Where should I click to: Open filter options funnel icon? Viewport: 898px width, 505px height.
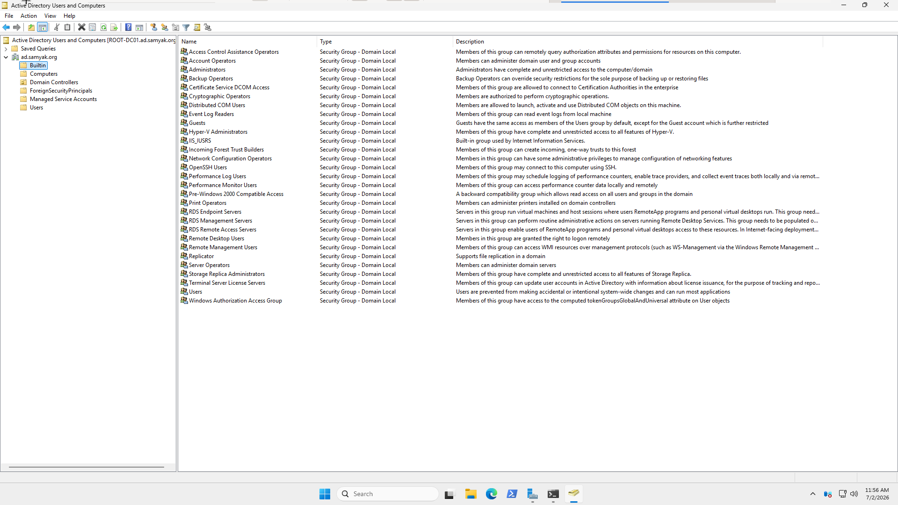(x=186, y=27)
